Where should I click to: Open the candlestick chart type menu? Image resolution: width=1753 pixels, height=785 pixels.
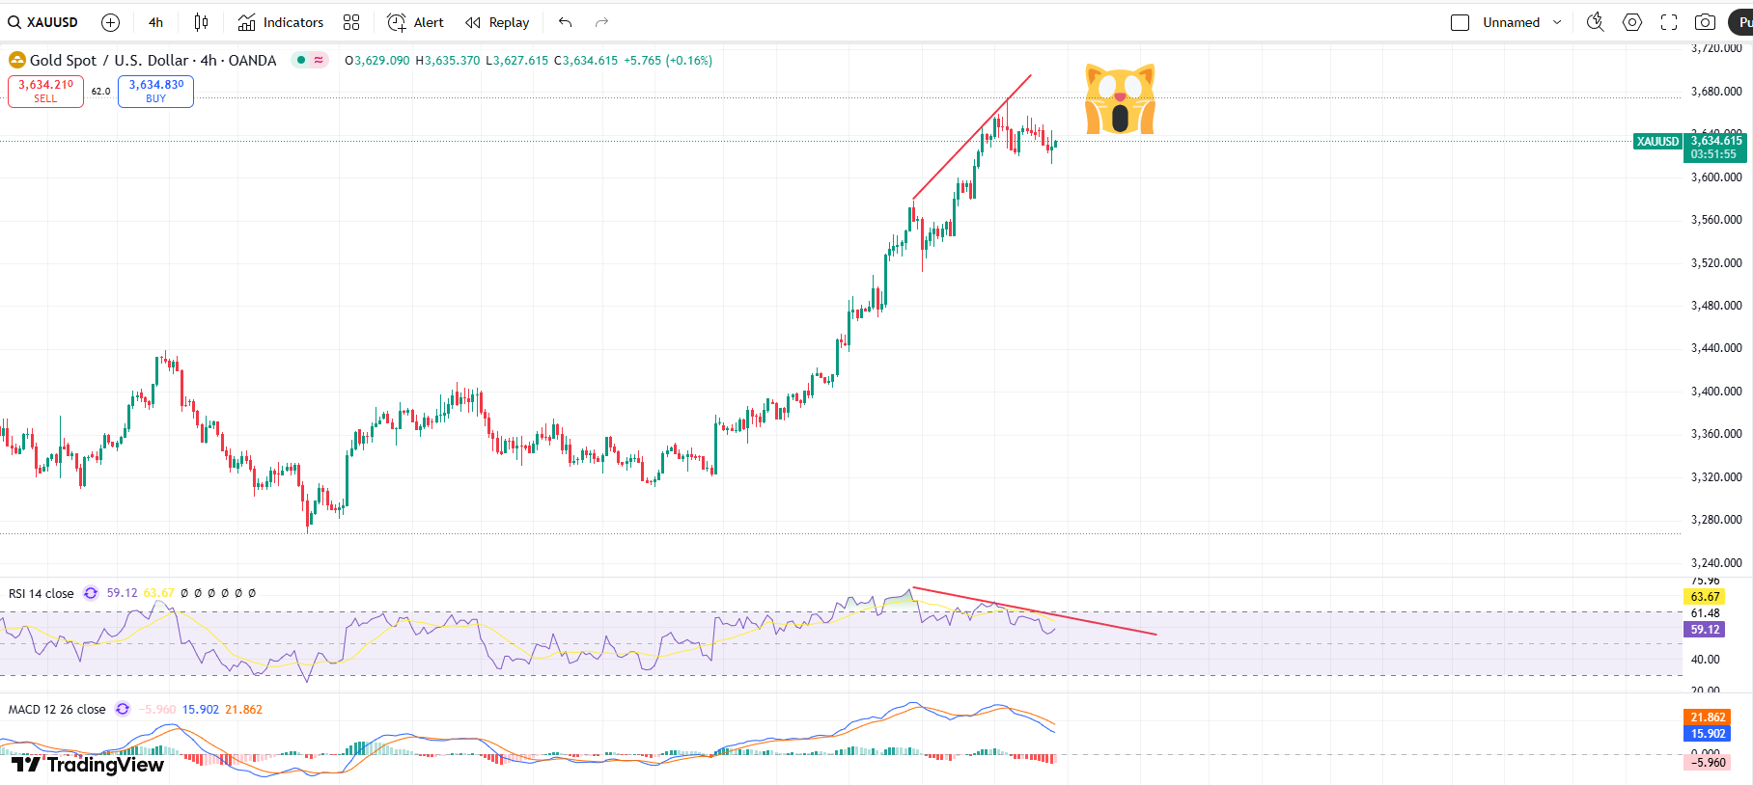[x=201, y=22]
